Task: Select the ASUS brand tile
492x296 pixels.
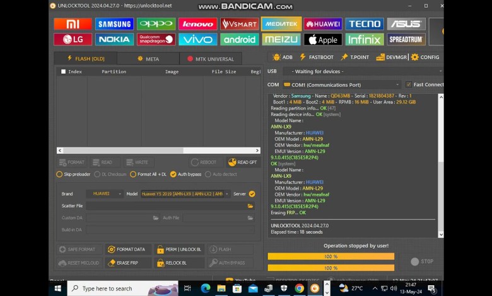Action: (406, 24)
